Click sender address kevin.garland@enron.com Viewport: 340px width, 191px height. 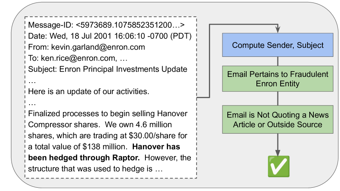pos(98,47)
